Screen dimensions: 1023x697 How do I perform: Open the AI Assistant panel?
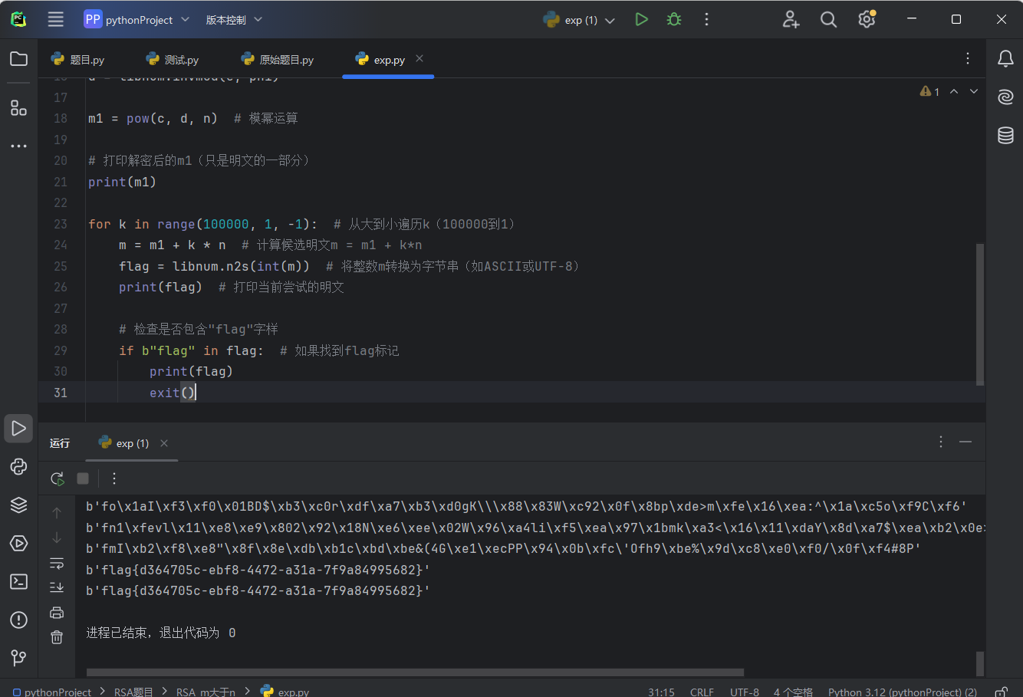1005,97
